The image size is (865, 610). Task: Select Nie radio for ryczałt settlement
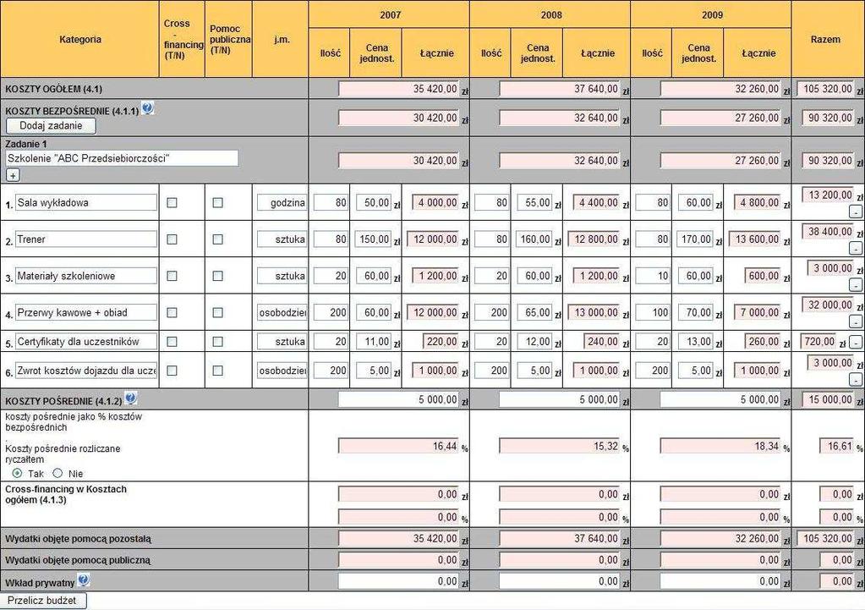point(58,473)
